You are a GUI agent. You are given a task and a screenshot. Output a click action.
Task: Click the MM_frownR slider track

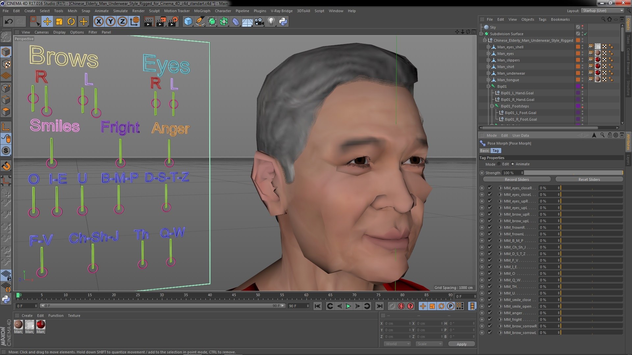tap(592, 227)
